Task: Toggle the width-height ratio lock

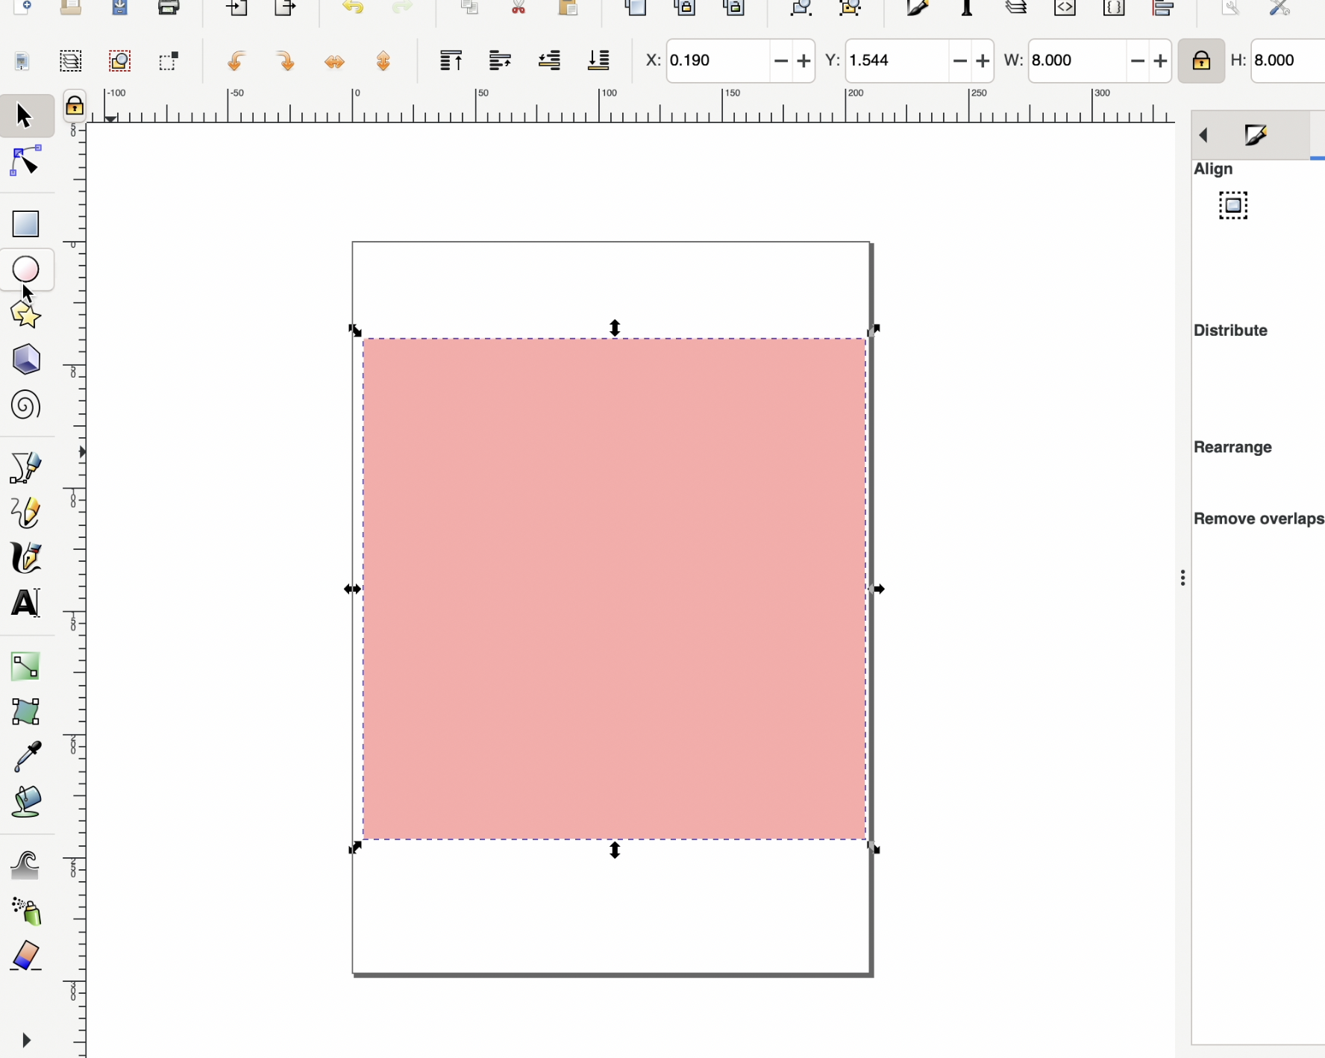Action: [x=1201, y=60]
